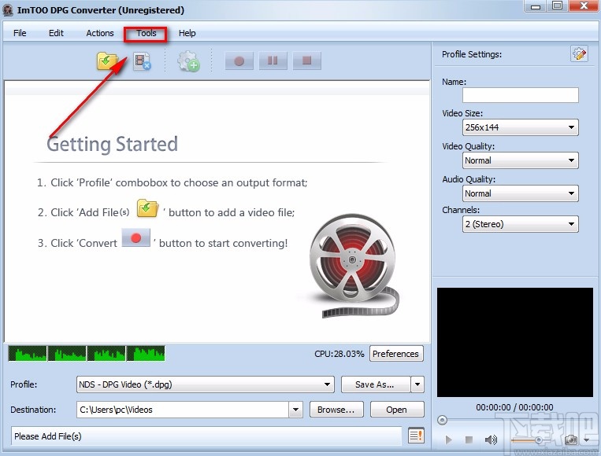The width and height of the screenshot is (601, 456).
Task: Open the Tools menu
Action: point(147,33)
